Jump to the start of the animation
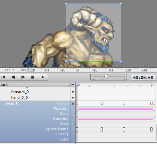This screenshot has width=157, height=144. 4,77
